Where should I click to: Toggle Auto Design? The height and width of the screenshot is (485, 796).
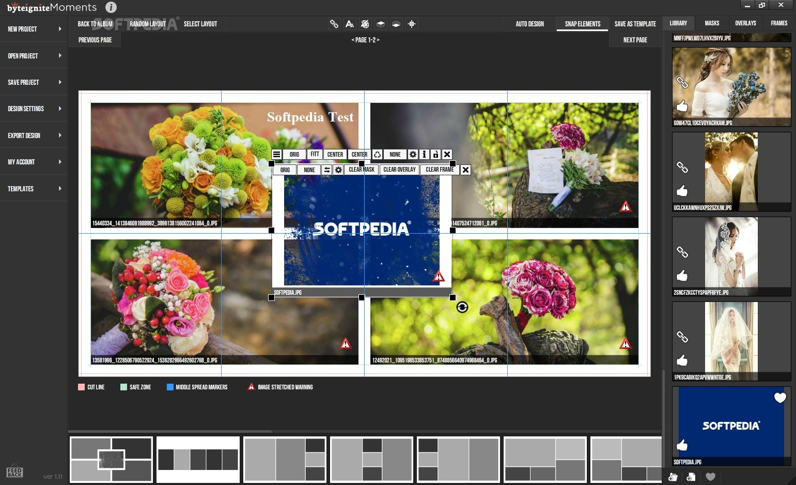[x=529, y=24]
